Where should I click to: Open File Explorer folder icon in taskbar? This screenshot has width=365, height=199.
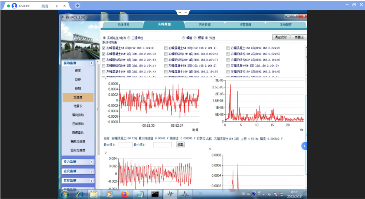pos(94,194)
